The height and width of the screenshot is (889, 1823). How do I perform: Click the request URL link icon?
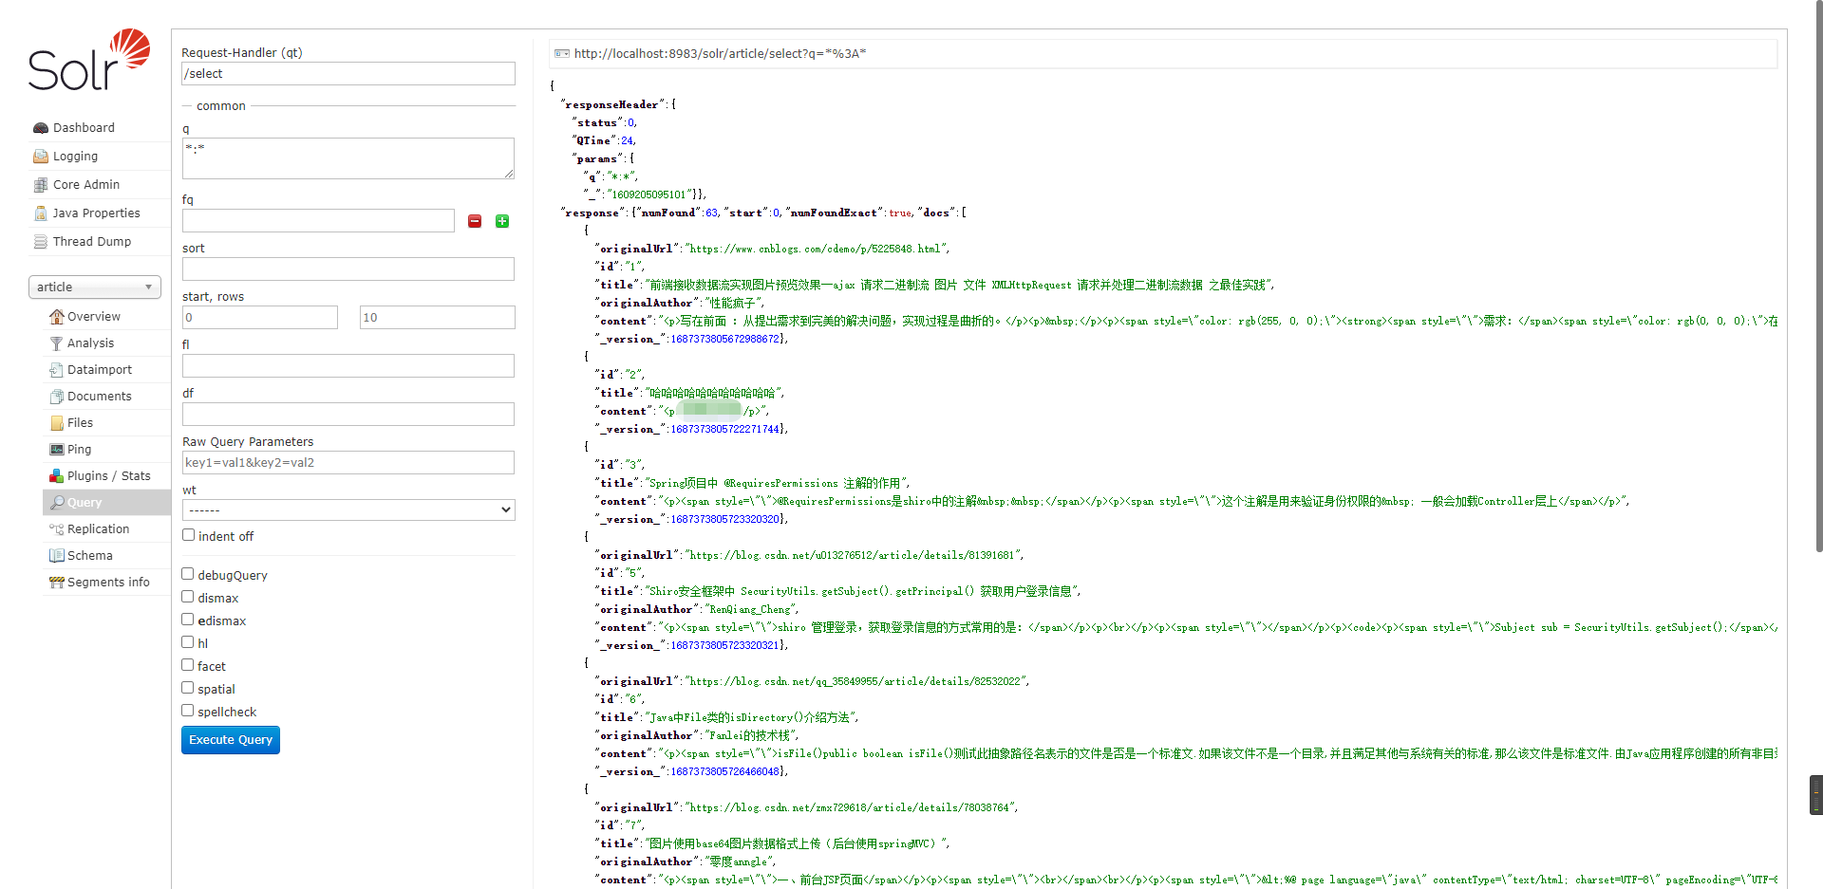pyautogui.click(x=562, y=53)
